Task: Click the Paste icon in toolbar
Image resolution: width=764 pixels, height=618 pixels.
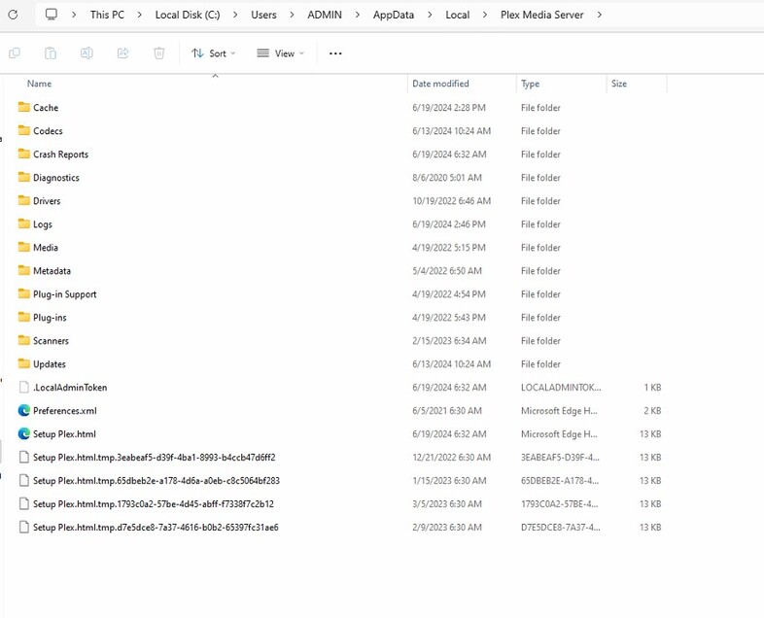Action: point(51,53)
